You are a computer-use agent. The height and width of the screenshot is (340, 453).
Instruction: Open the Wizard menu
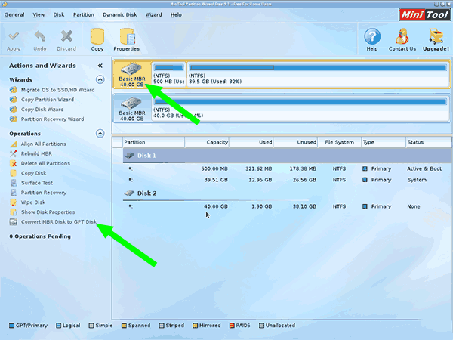click(x=153, y=15)
